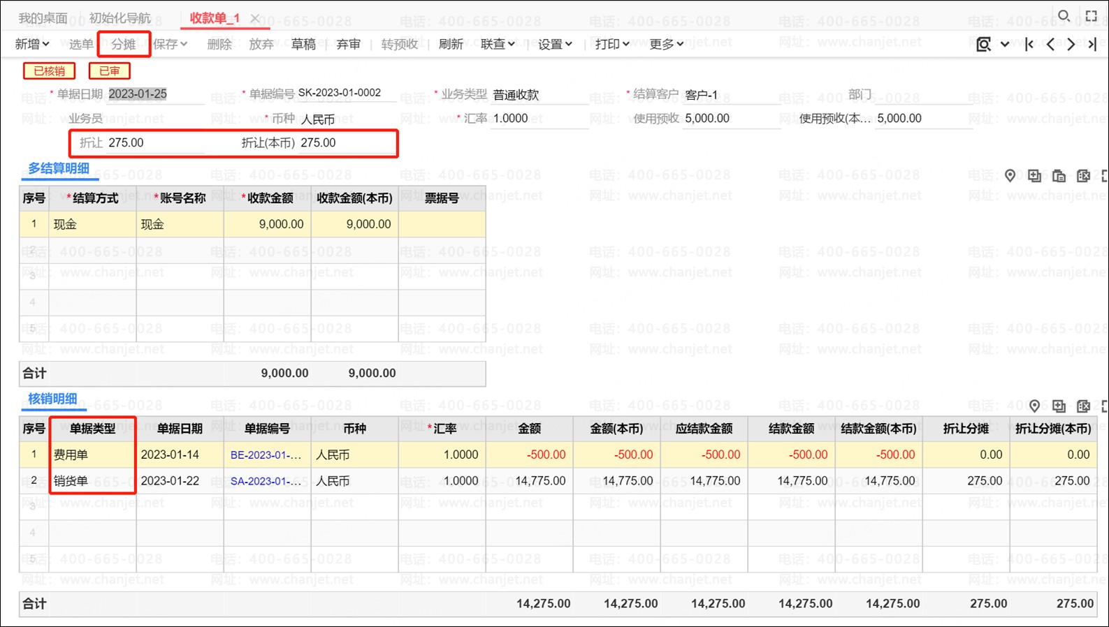Select 现金 in 结算方式 column
This screenshot has height=627, width=1109.
click(x=92, y=224)
